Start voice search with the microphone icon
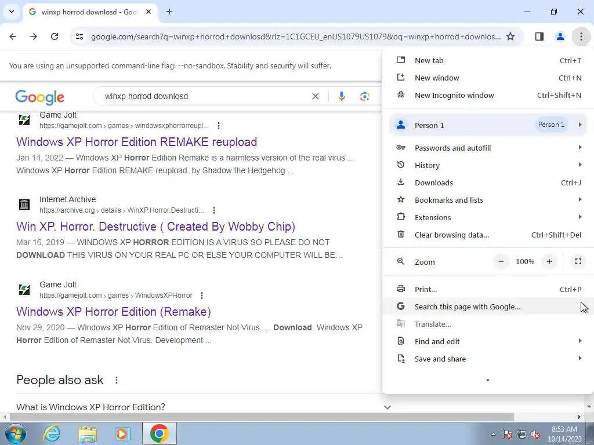 341,97
